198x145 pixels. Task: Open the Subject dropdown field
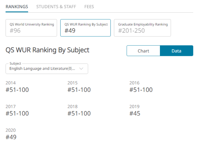[42, 69]
